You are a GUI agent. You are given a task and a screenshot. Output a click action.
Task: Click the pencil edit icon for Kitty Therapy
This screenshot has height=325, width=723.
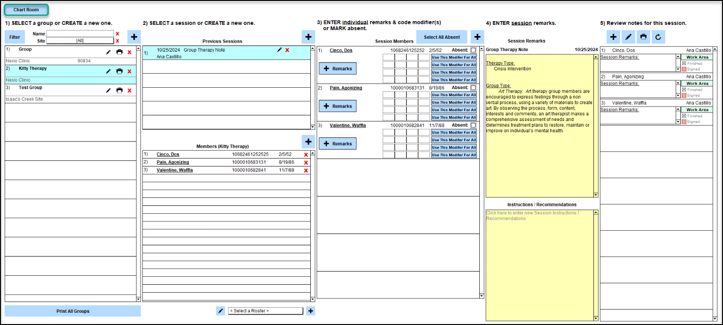108,71
